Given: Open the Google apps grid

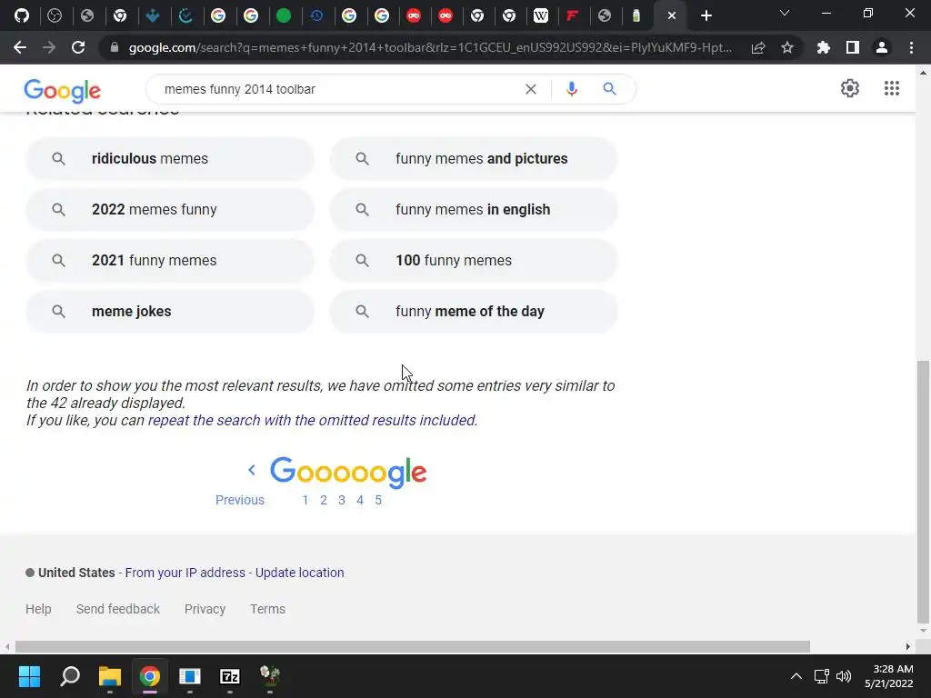Looking at the screenshot, I should pyautogui.click(x=891, y=88).
